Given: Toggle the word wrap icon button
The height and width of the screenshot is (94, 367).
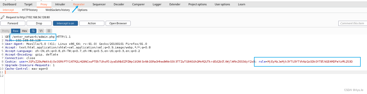Looking at the screenshot, I should 33,31.
